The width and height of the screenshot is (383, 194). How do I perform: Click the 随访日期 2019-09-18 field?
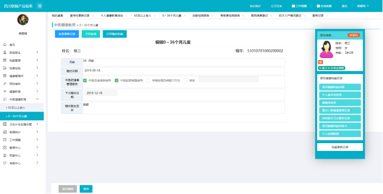[184, 71]
